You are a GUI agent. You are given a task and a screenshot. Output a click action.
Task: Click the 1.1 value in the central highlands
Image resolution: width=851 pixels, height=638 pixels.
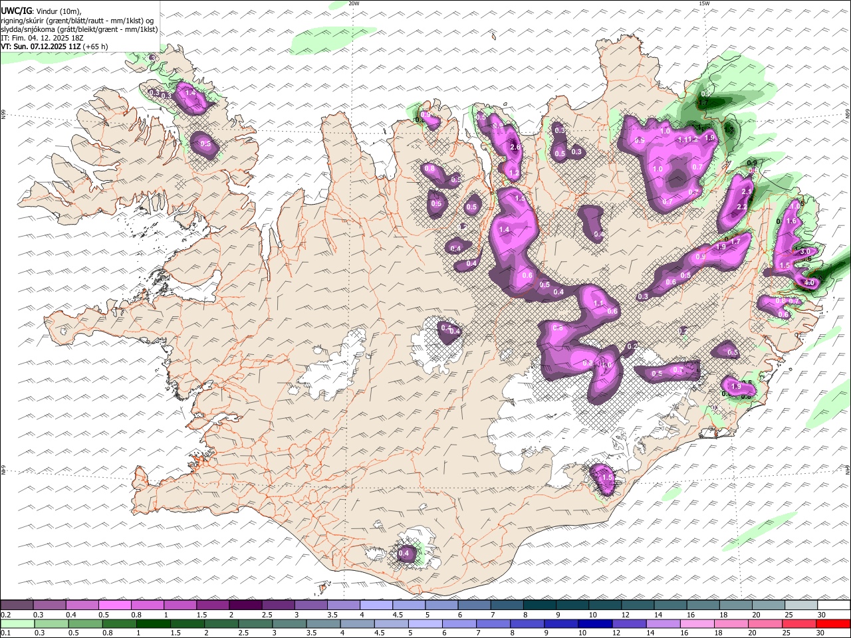pos(598,303)
